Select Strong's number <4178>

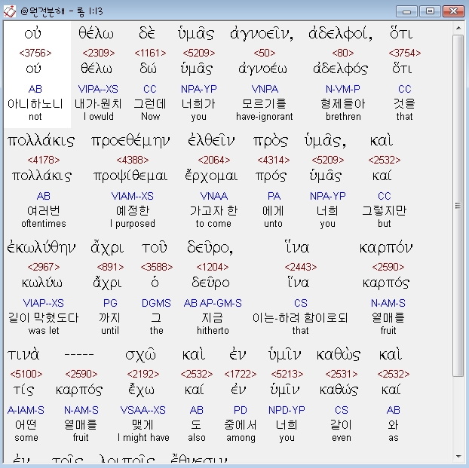click(x=44, y=160)
